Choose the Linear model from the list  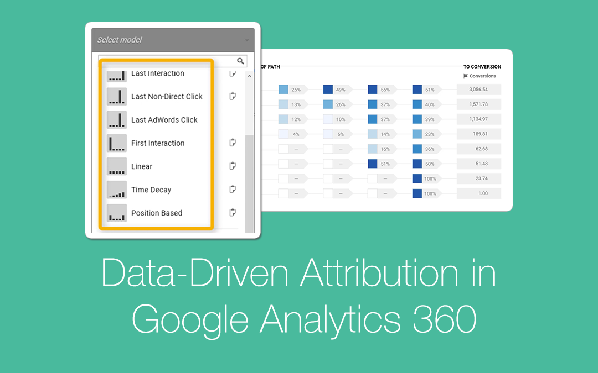pyautogui.click(x=142, y=166)
